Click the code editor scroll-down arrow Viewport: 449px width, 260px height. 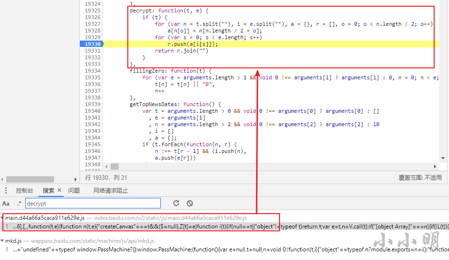click(x=443, y=158)
